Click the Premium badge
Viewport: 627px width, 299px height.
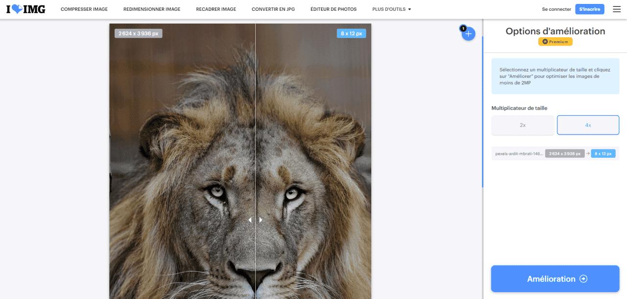555,42
